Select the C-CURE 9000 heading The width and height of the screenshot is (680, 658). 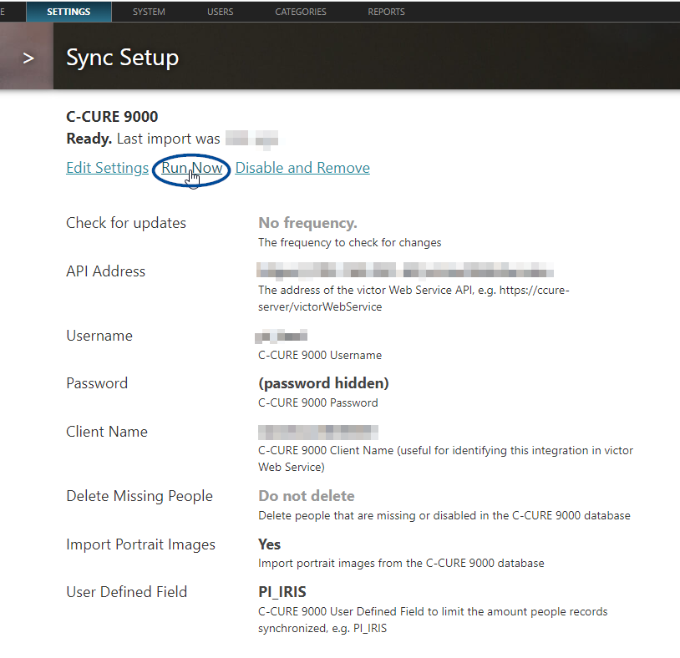pos(112,117)
